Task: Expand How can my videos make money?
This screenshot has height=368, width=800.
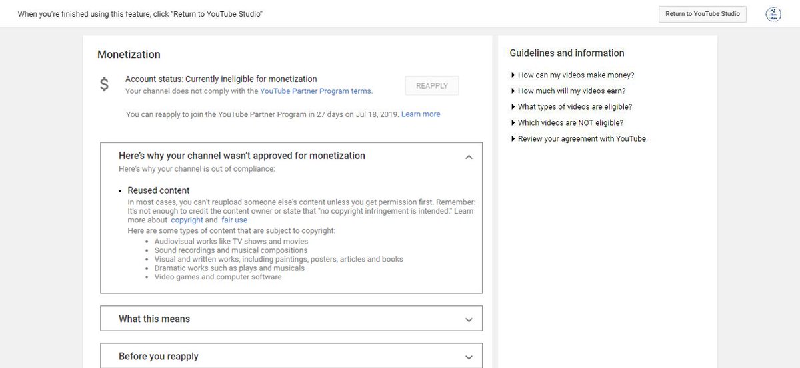Action: pos(572,75)
